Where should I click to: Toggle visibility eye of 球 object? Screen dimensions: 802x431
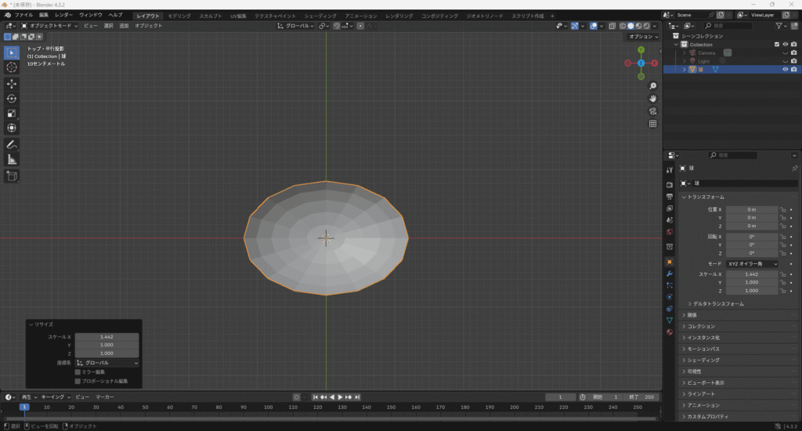point(785,69)
